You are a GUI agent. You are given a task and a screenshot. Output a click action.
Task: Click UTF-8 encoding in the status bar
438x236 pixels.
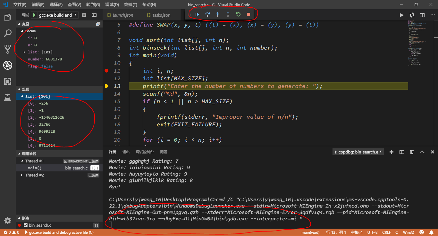[372, 232]
